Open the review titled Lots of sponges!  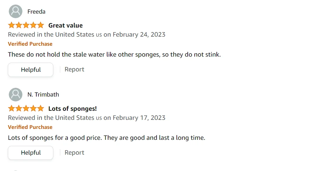tap(72, 109)
